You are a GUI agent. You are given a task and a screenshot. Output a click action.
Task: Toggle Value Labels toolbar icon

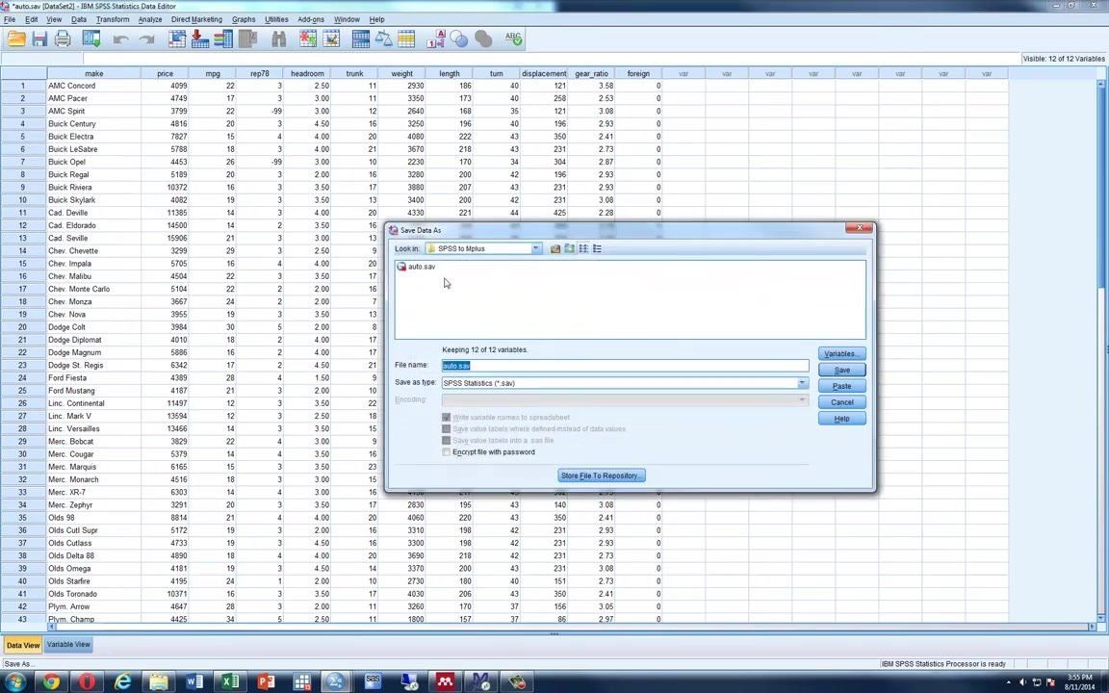(436, 38)
